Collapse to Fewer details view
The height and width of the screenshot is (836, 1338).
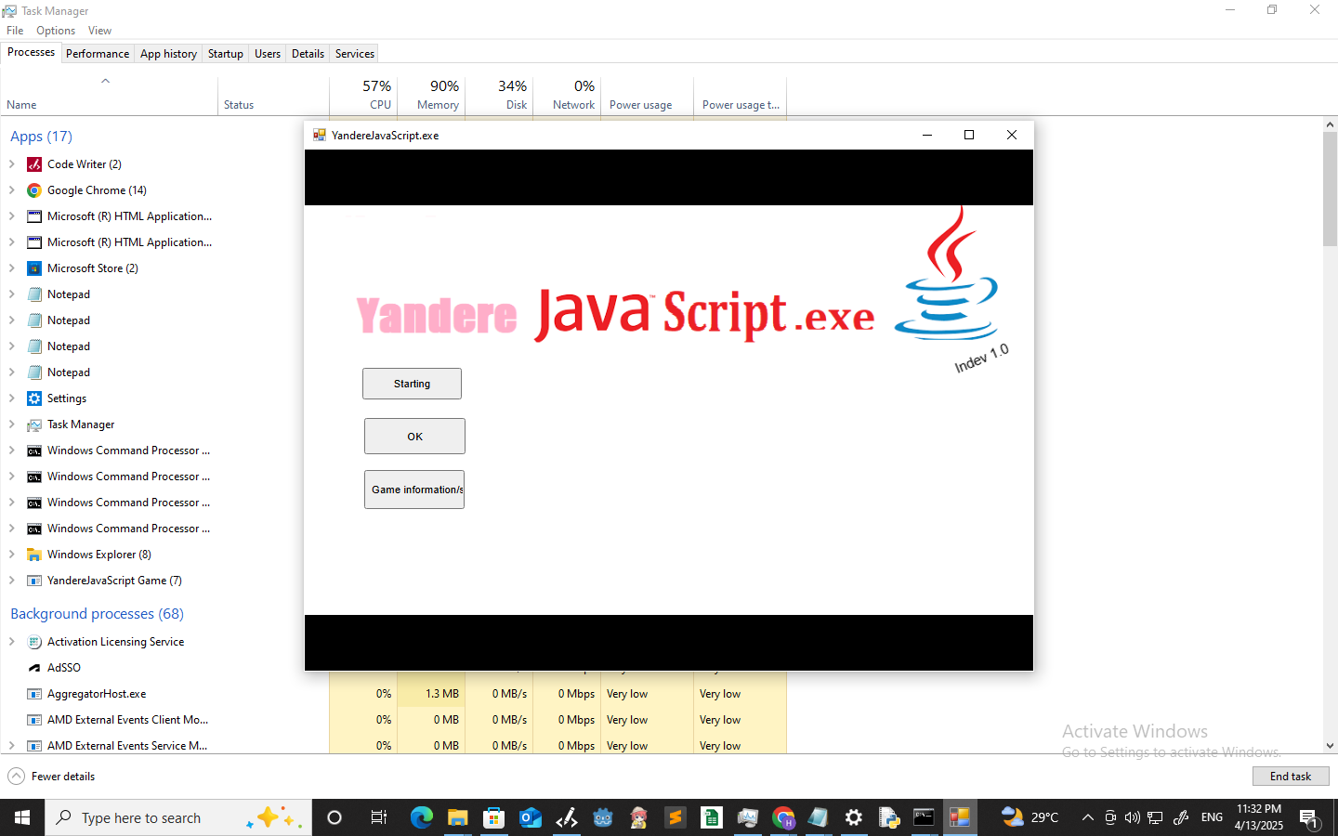tap(52, 777)
